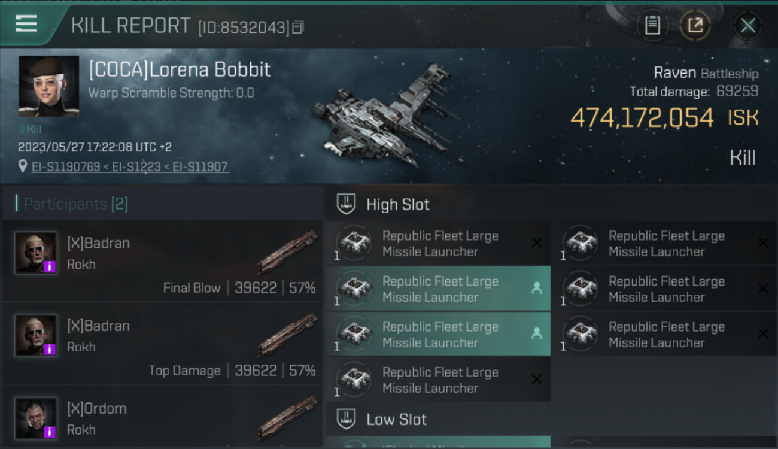
Task: Click the fourth left-column launcher module icon
Action: tap(354, 380)
